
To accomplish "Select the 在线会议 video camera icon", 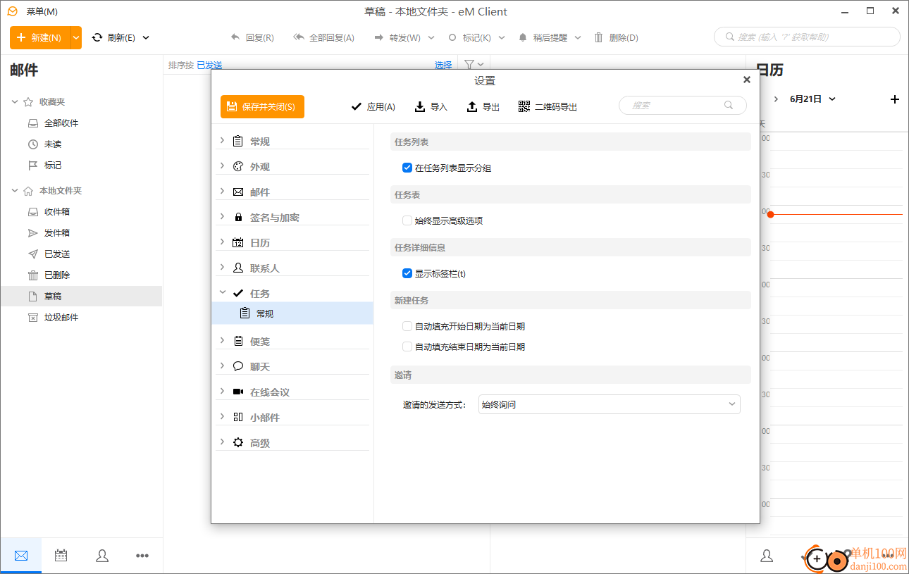I will pyautogui.click(x=238, y=392).
